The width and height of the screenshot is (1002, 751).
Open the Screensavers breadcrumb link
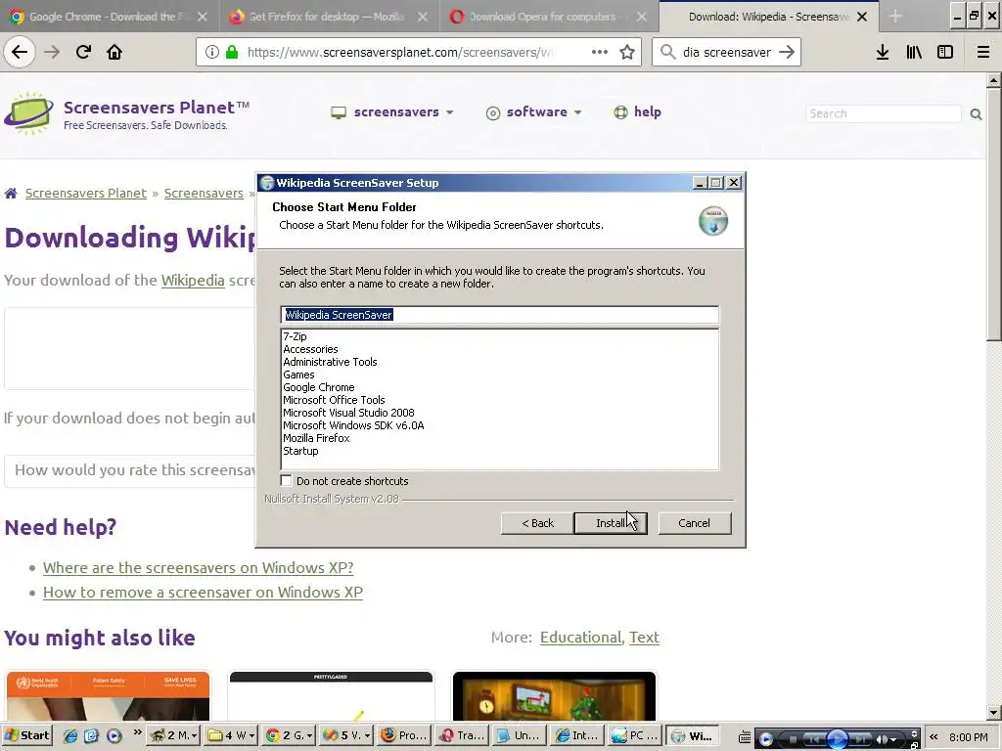pyautogui.click(x=204, y=193)
